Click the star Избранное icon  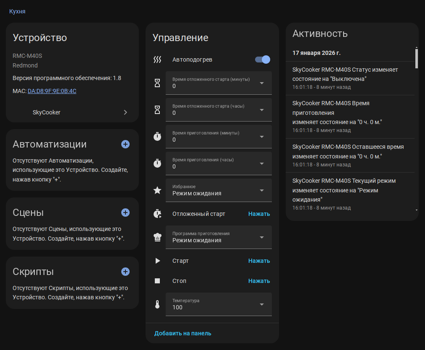(157, 190)
